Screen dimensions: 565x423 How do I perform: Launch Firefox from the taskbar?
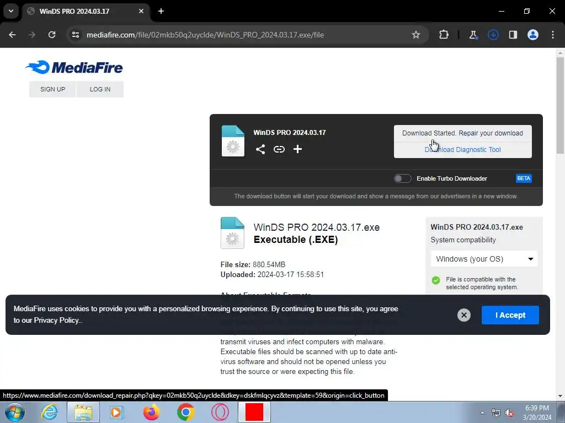(151, 412)
